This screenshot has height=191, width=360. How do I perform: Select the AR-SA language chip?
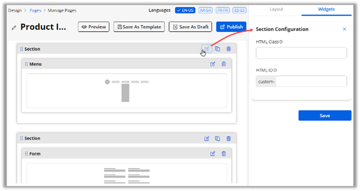coord(205,10)
